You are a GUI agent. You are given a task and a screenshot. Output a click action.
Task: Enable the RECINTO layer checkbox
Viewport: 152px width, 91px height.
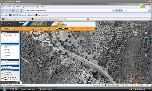pyautogui.click(x=4, y=47)
